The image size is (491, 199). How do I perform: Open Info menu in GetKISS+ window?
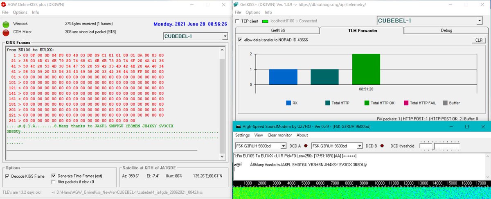coord(269,12)
